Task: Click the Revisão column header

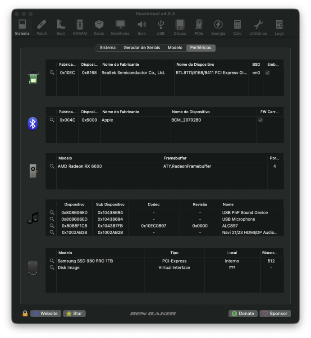Action: [x=200, y=204]
